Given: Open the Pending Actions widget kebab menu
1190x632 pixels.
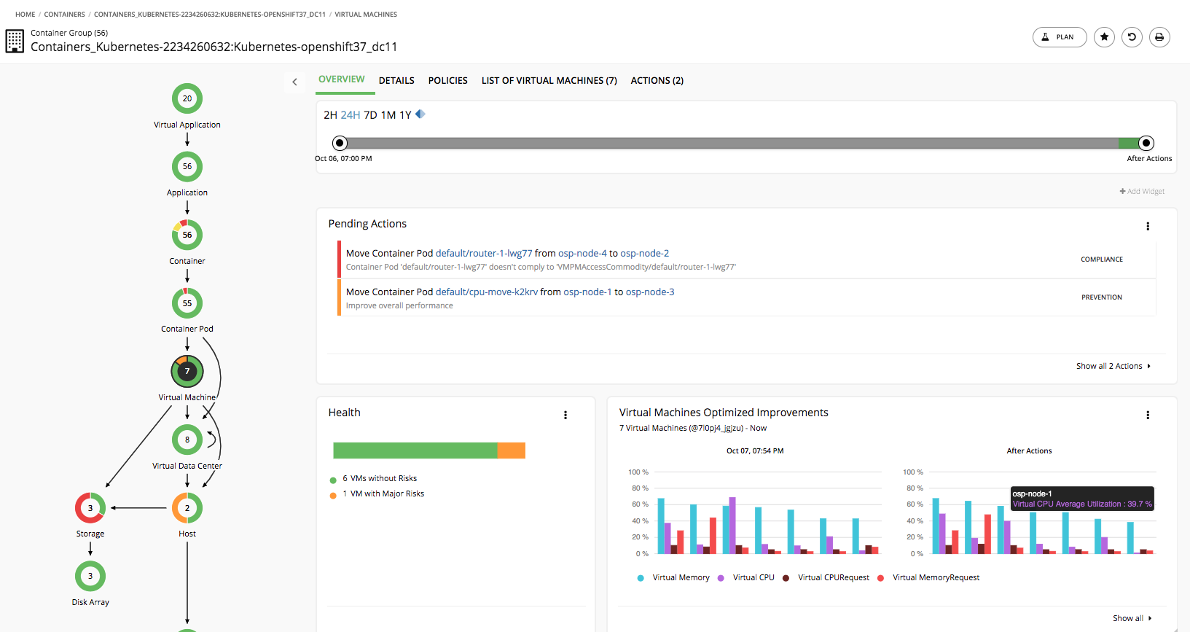Looking at the screenshot, I should [x=1148, y=226].
